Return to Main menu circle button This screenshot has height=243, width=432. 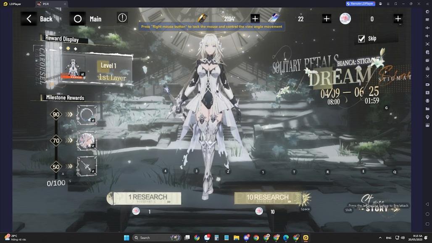(78, 19)
